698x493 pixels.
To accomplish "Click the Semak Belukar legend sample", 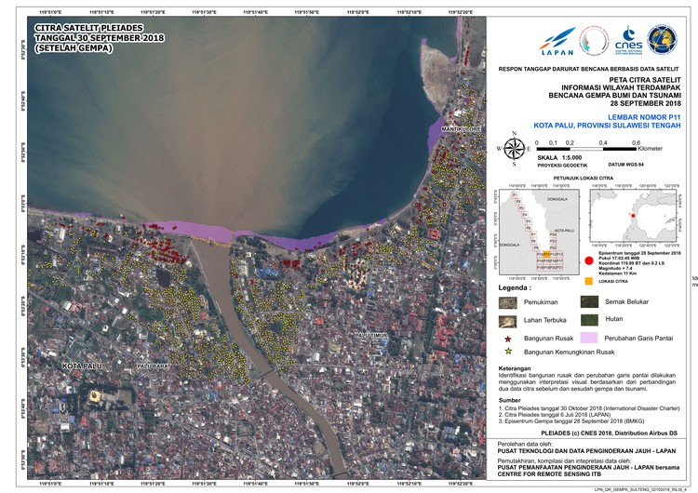I will [x=589, y=301].
